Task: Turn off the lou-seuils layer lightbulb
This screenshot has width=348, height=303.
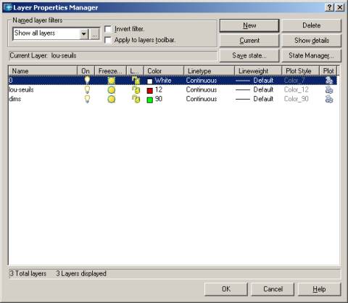Action: (x=87, y=89)
